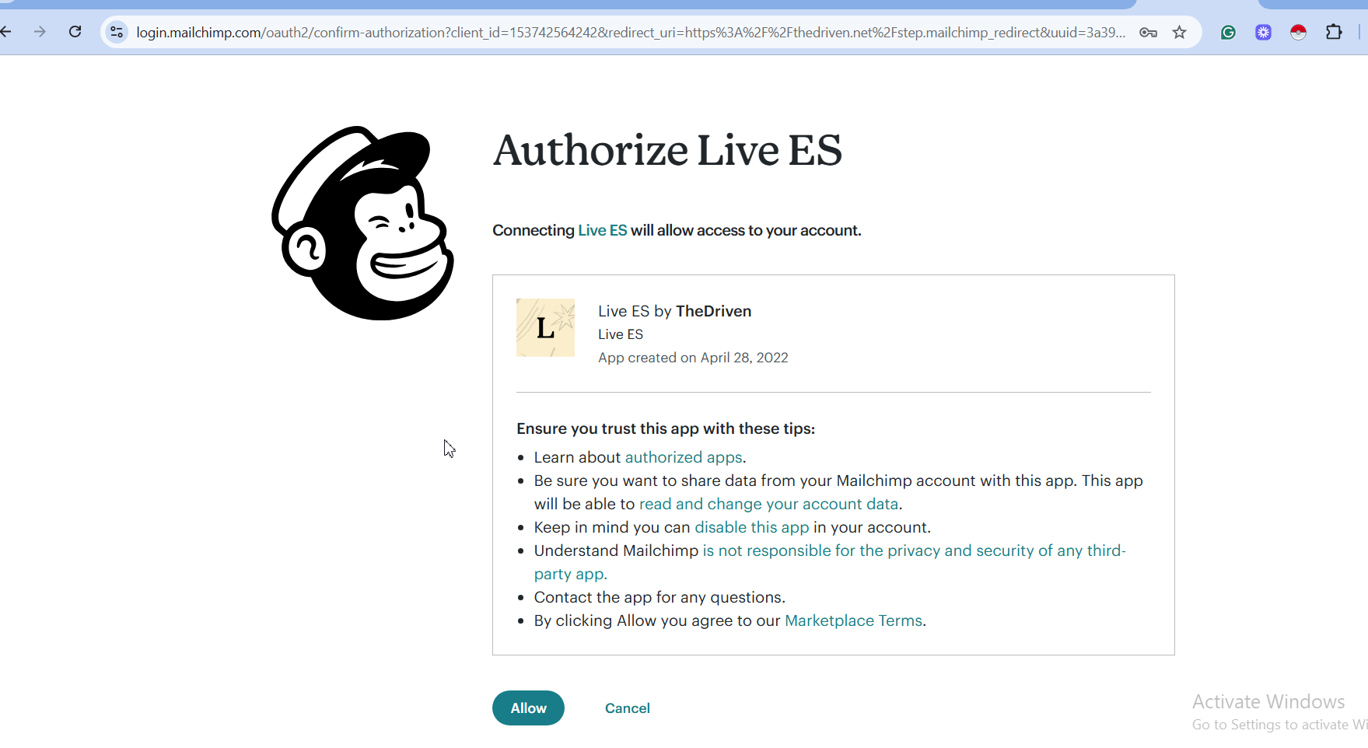The width and height of the screenshot is (1368, 748).
Task: Click the browser forward arrow
Action: click(40, 32)
